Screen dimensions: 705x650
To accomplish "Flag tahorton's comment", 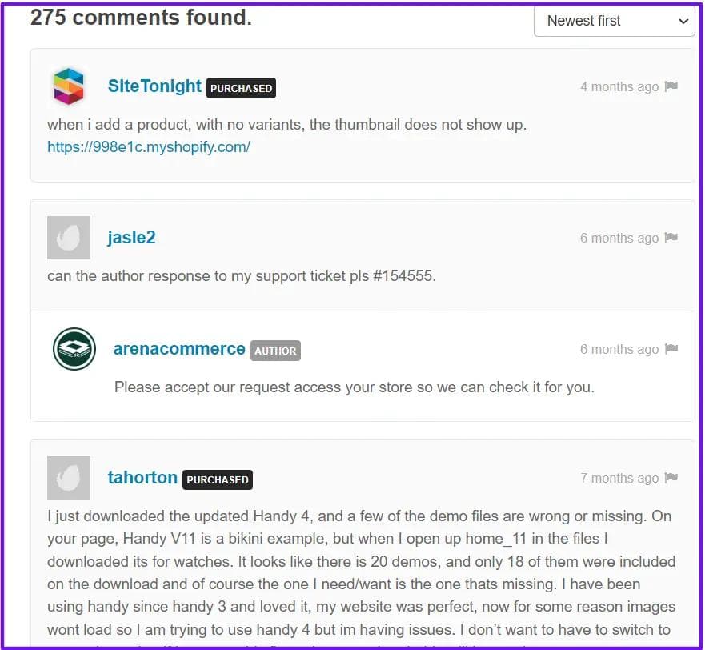I will pos(671,477).
